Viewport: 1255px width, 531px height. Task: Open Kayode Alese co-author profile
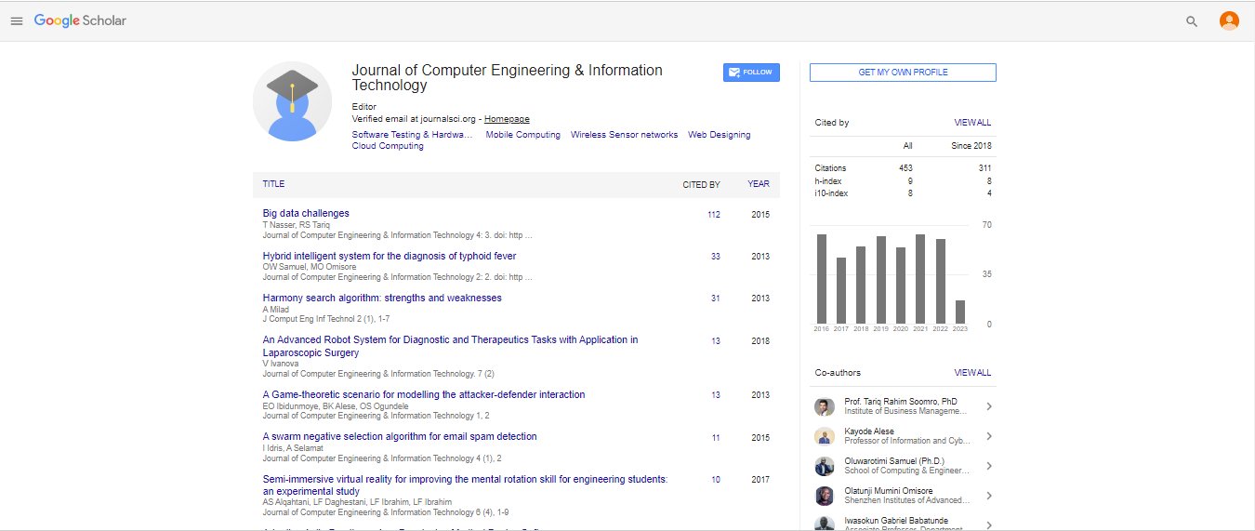point(869,431)
